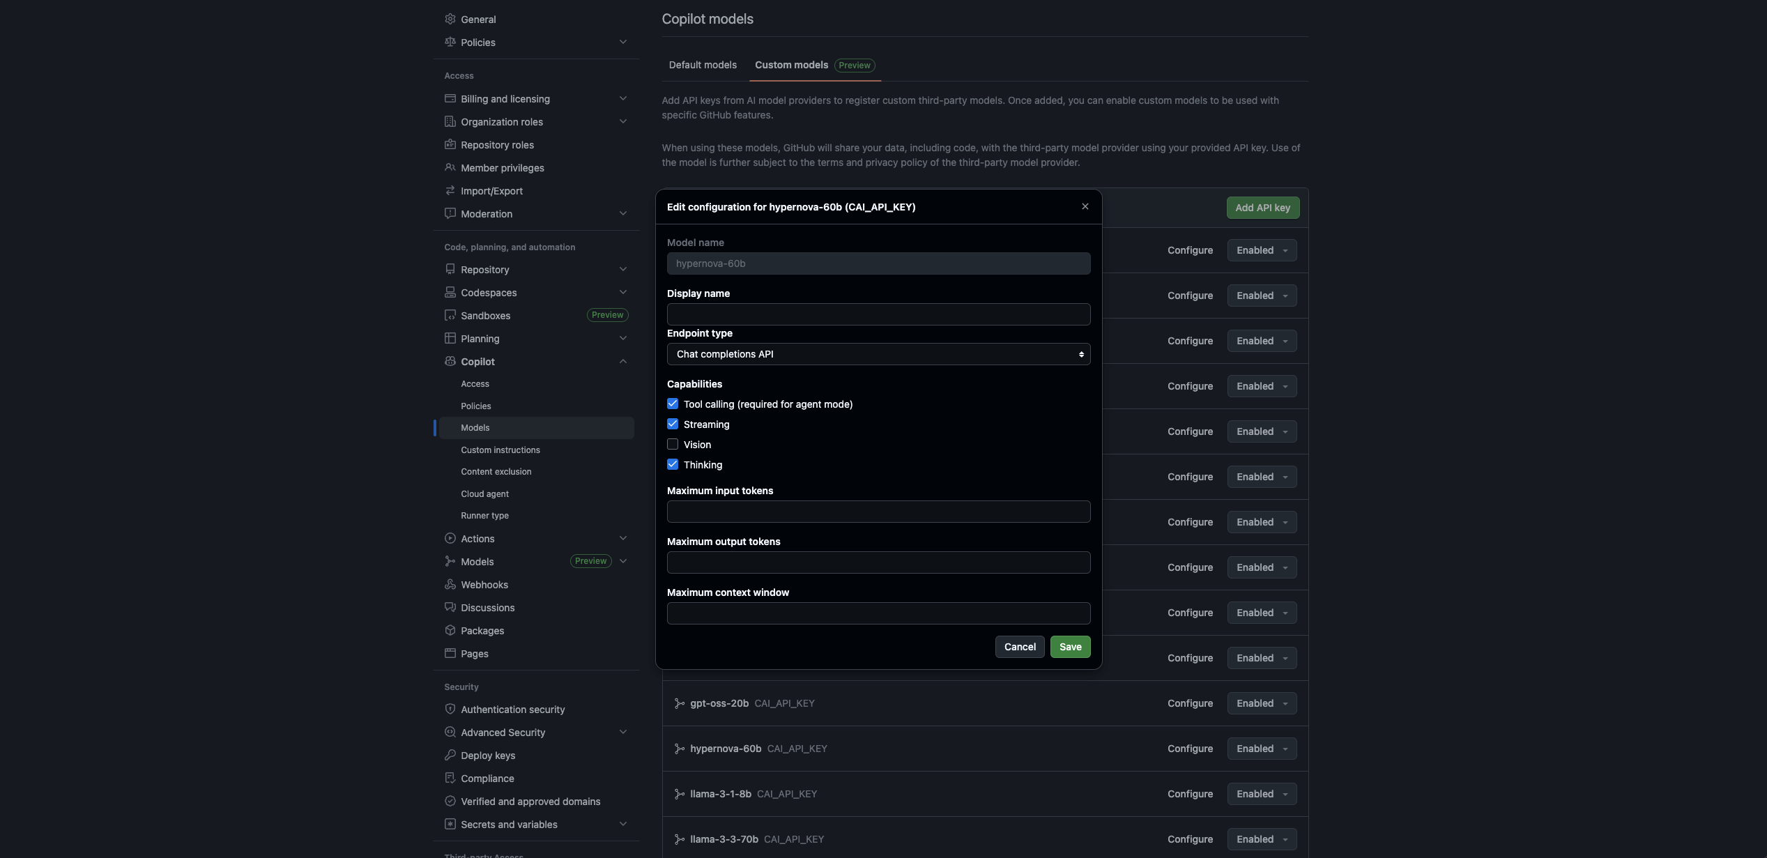This screenshot has height=858, width=1767.
Task: Focus the Maximum input tokens field
Action: click(x=878, y=512)
